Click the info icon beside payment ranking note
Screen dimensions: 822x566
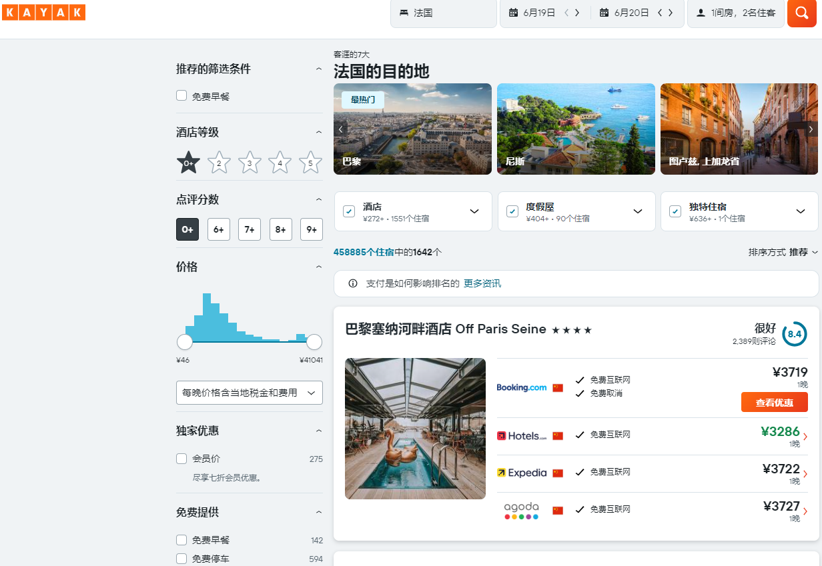click(353, 283)
